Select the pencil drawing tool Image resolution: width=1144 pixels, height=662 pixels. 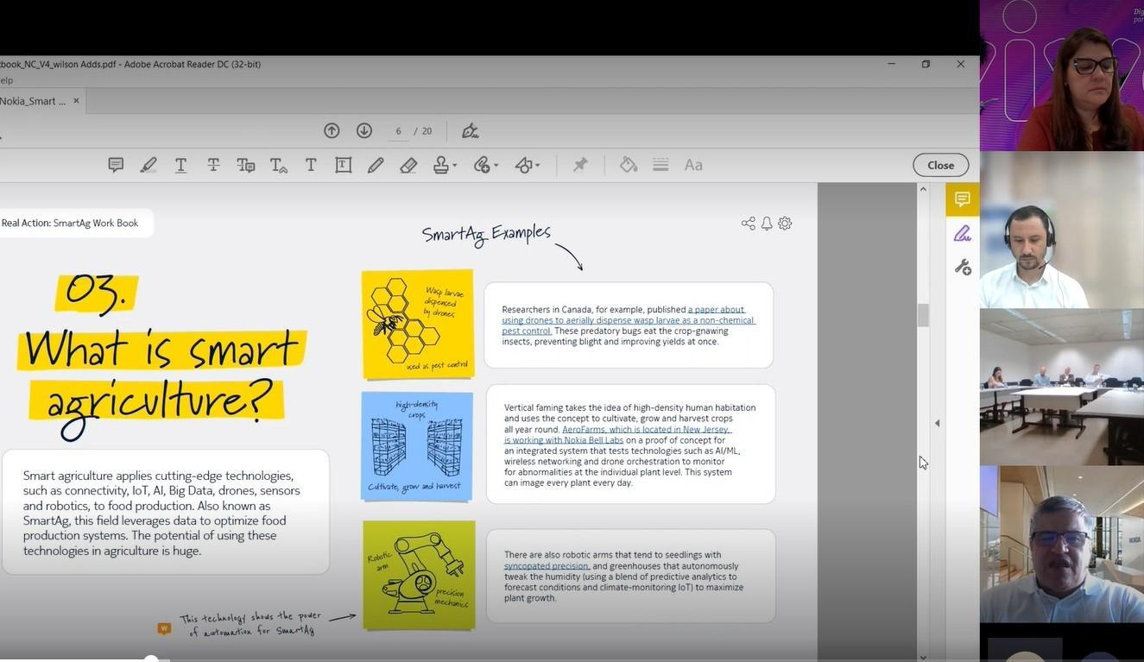tap(376, 165)
